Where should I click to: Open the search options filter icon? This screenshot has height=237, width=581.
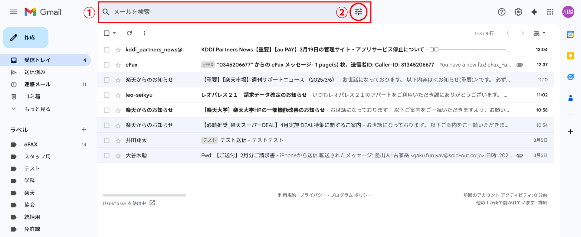point(359,12)
